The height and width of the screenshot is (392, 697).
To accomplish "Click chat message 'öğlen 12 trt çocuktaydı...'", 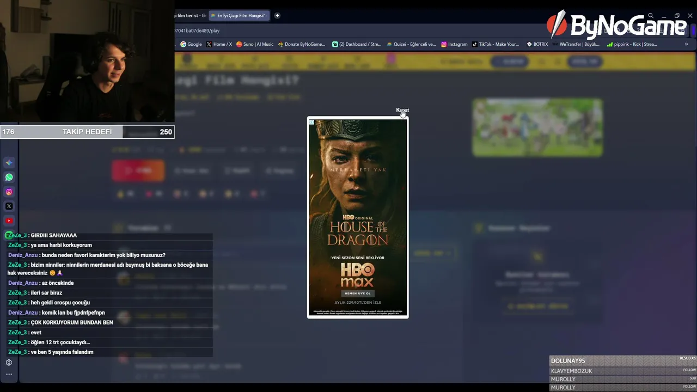I will click(x=60, y=342).
